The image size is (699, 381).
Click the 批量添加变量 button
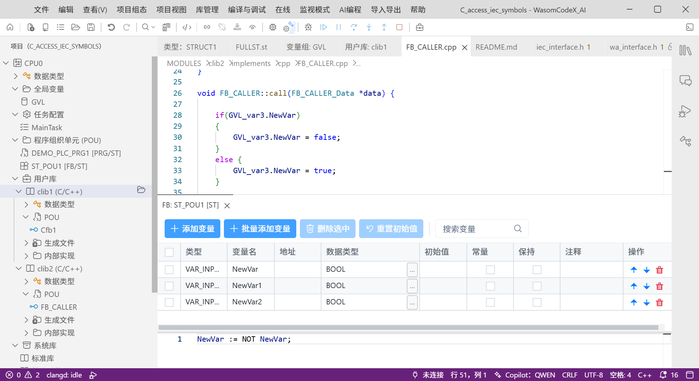pos(260,228)
